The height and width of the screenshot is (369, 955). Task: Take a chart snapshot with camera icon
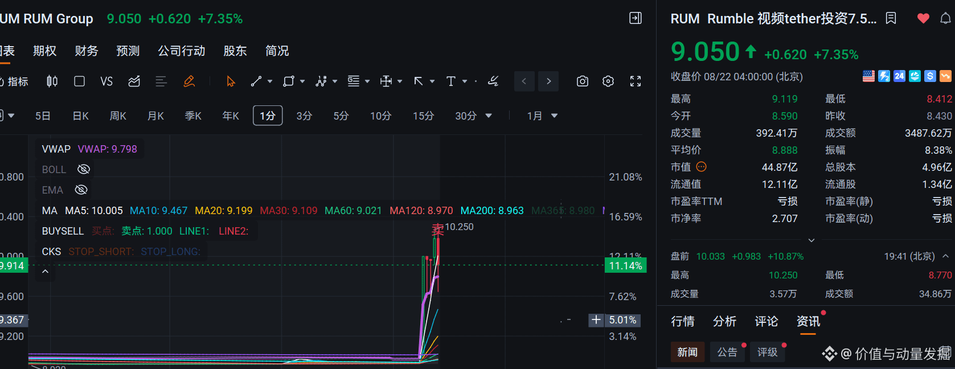(x=583, y=81)
